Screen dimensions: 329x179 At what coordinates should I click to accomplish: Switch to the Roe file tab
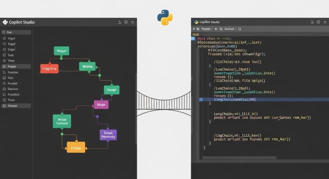196,34
